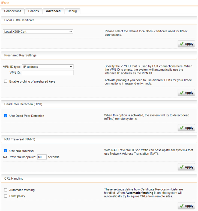Image resolution: width=198 pixels, height=211 pixels.
Task: Apply the Preshared Key Settings
Action: pos(186,93)
